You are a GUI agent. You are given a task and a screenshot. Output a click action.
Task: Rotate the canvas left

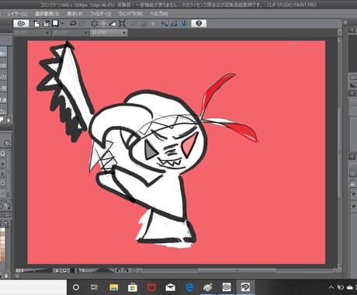click(119, 271)
